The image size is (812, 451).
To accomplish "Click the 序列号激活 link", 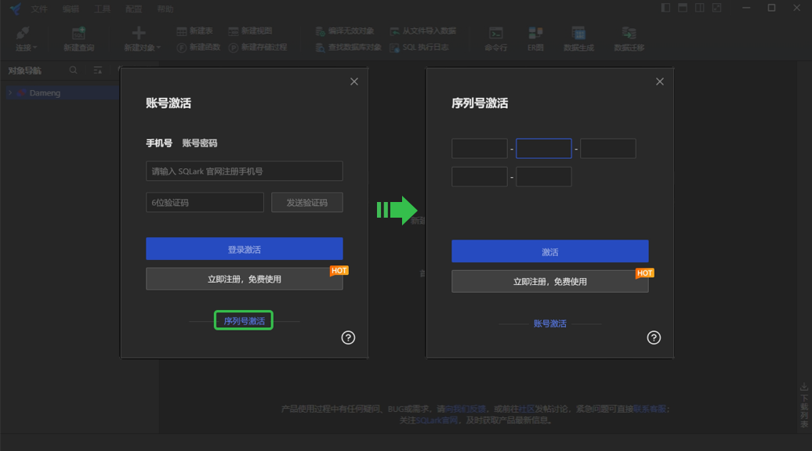I will tap(244, 321).
